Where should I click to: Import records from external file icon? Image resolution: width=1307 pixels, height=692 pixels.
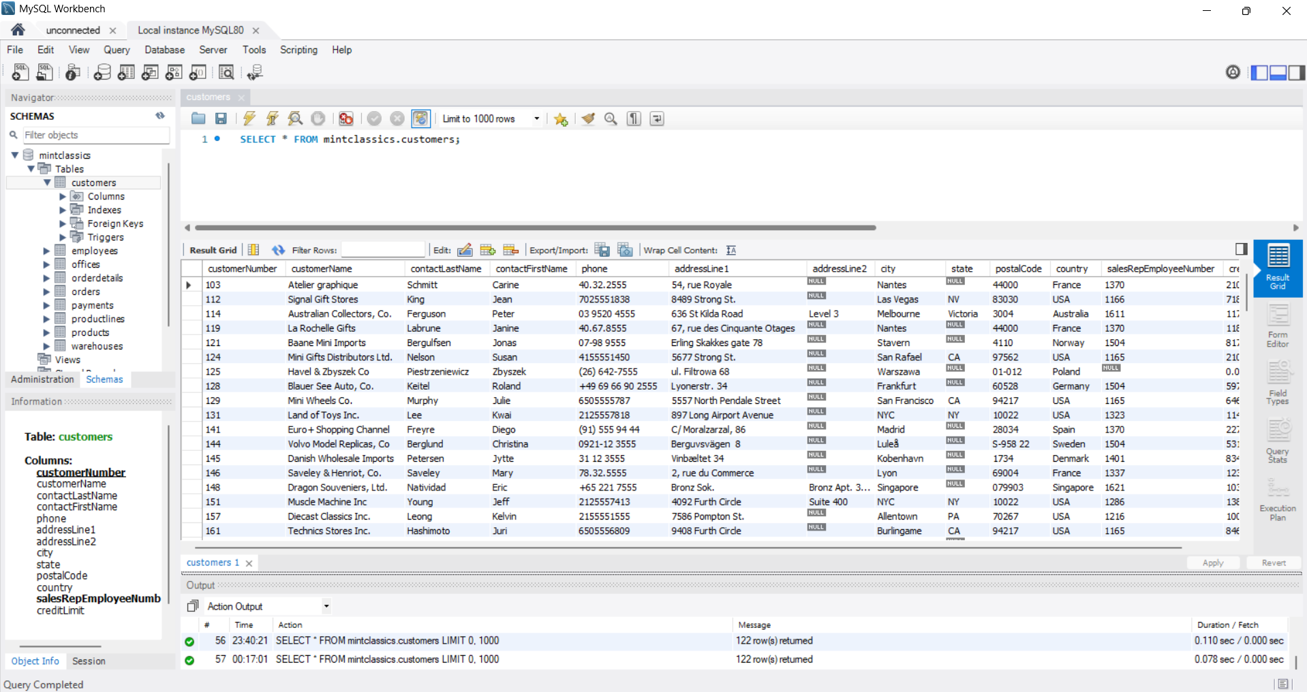625,250
